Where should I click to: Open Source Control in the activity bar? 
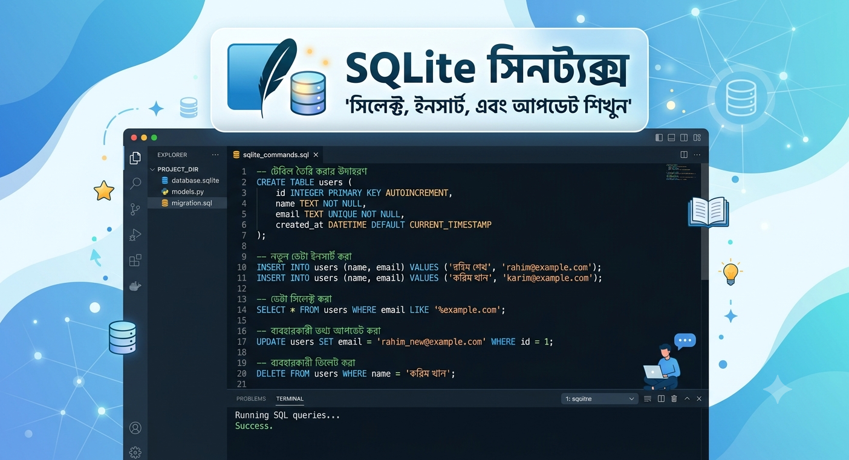click(x=135, y=210)
